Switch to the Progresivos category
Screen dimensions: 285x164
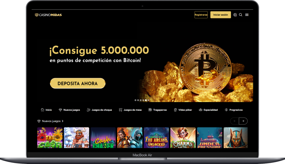[234, 110]
